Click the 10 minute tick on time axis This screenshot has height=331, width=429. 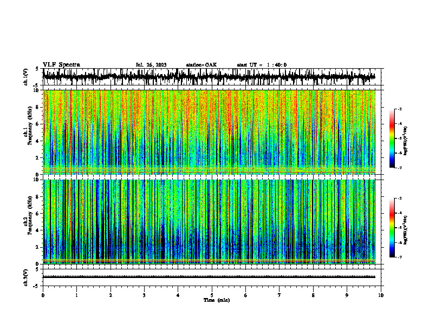click(x=381, y=295)
